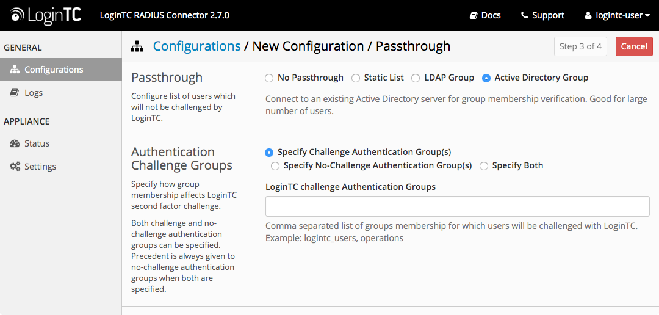659x315 pixels.
Task: Click the LoginTC logo
Action: tap(45, 15)
